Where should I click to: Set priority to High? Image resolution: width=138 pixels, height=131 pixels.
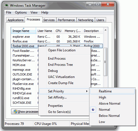112,97
